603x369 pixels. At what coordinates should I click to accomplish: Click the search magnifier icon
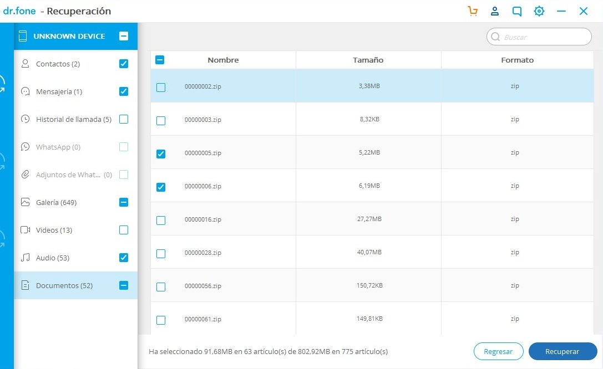point(495,37)
